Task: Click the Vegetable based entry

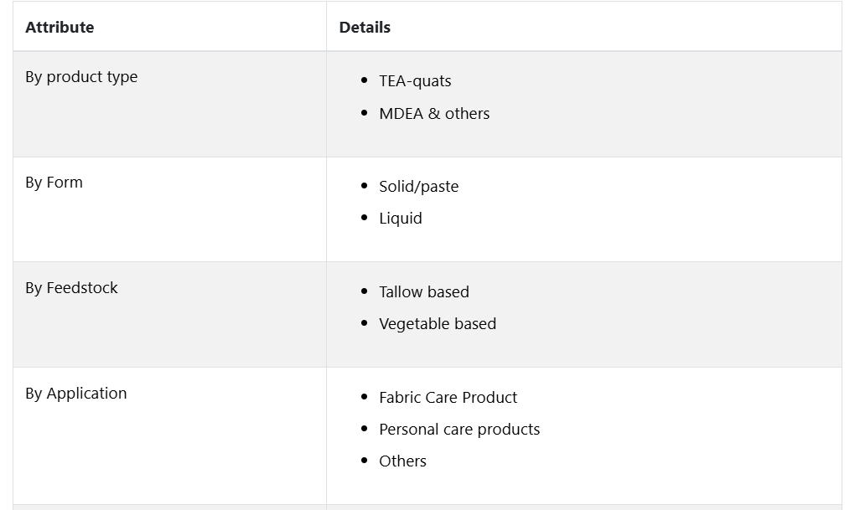Action: point(438,324)
